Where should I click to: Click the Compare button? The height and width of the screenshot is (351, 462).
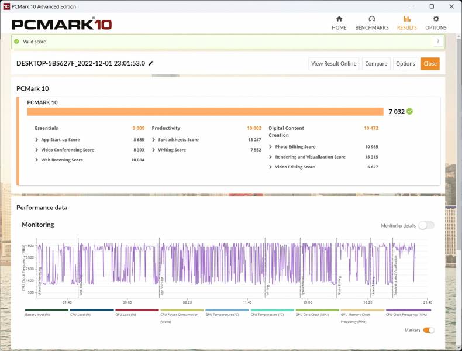tap(376, 64)
